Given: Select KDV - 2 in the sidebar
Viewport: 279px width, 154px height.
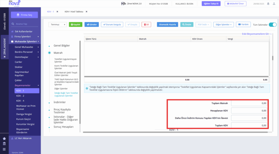Looking at the screenshot, I should coord(20,96).
